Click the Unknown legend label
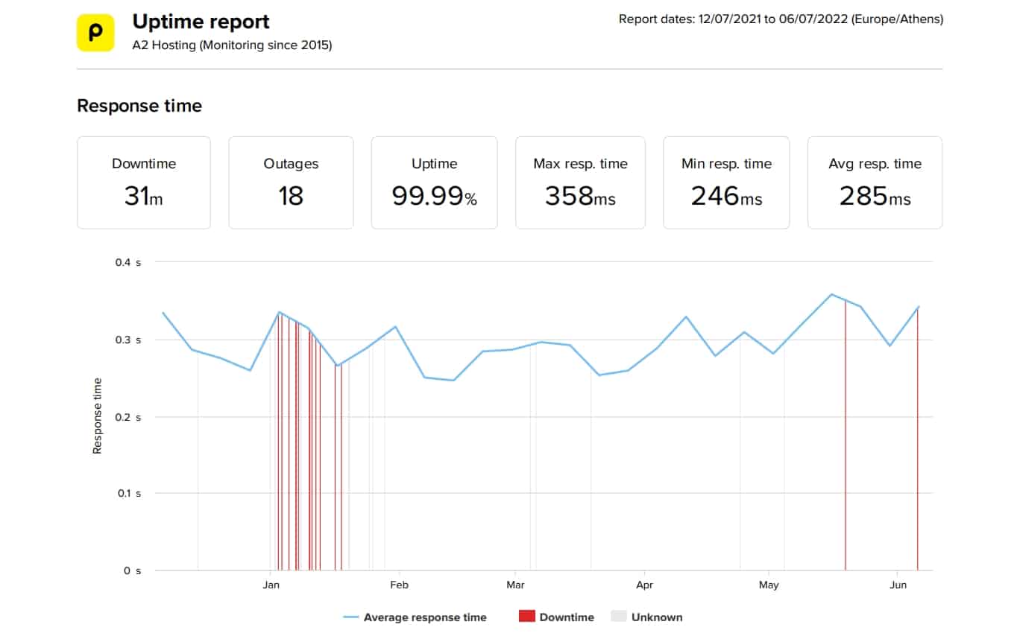 [657, 617]
